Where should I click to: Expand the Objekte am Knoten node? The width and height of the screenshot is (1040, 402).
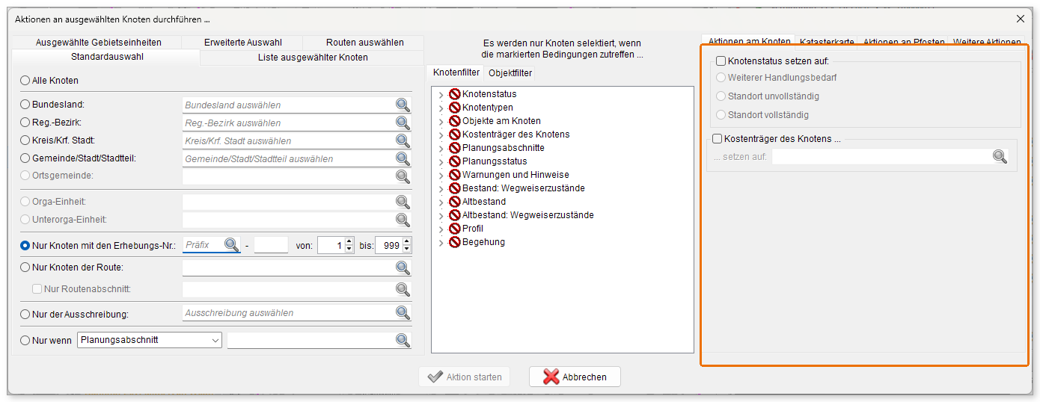(441, 122)
